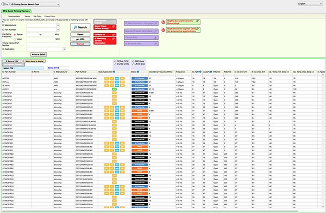Open High-precision crystal units for automotive link
Screen dimensions: 326x213
click(x=183, y=30)
